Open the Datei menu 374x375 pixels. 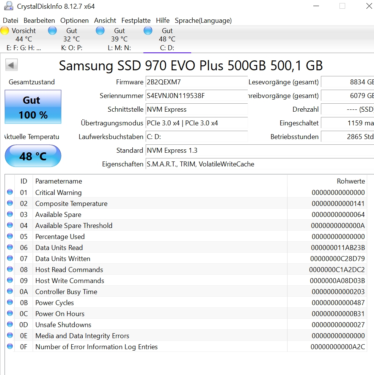tap(11, 21)
